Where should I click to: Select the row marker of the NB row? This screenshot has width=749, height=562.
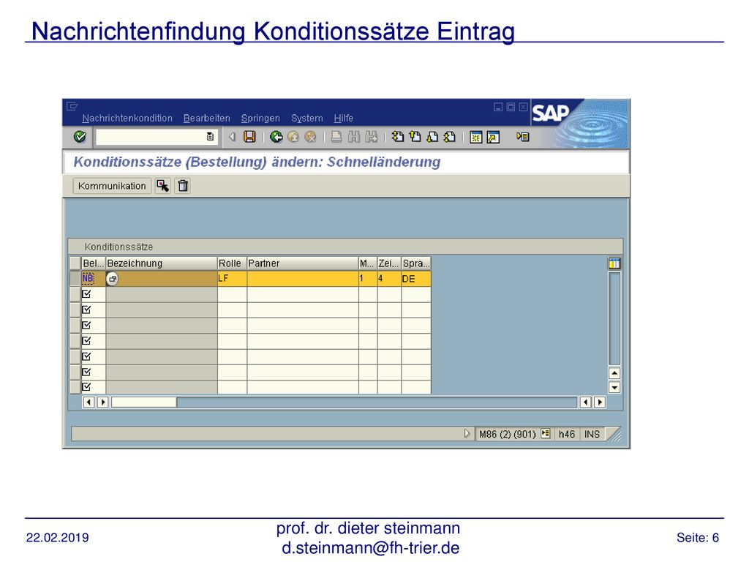(75, 279)
